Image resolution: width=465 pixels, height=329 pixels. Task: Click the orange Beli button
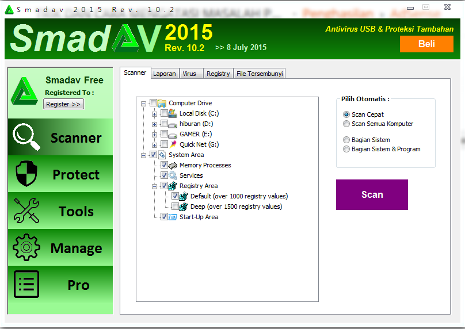tap(426, 44)
